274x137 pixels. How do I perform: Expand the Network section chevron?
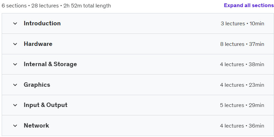[x=15, y=126]
